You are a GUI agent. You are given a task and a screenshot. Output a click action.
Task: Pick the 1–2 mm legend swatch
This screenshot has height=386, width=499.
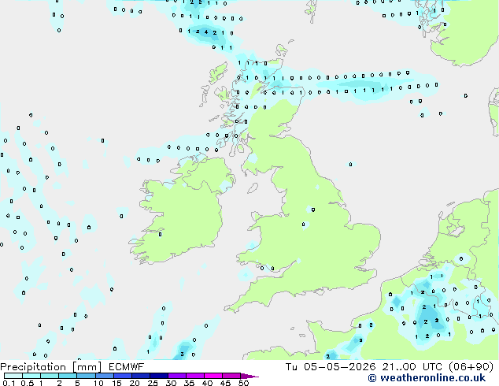(50, 376)
